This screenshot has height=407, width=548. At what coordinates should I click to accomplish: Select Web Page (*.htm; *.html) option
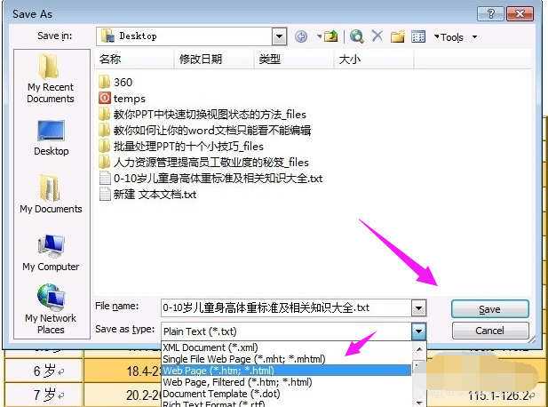tap(213, 370)
